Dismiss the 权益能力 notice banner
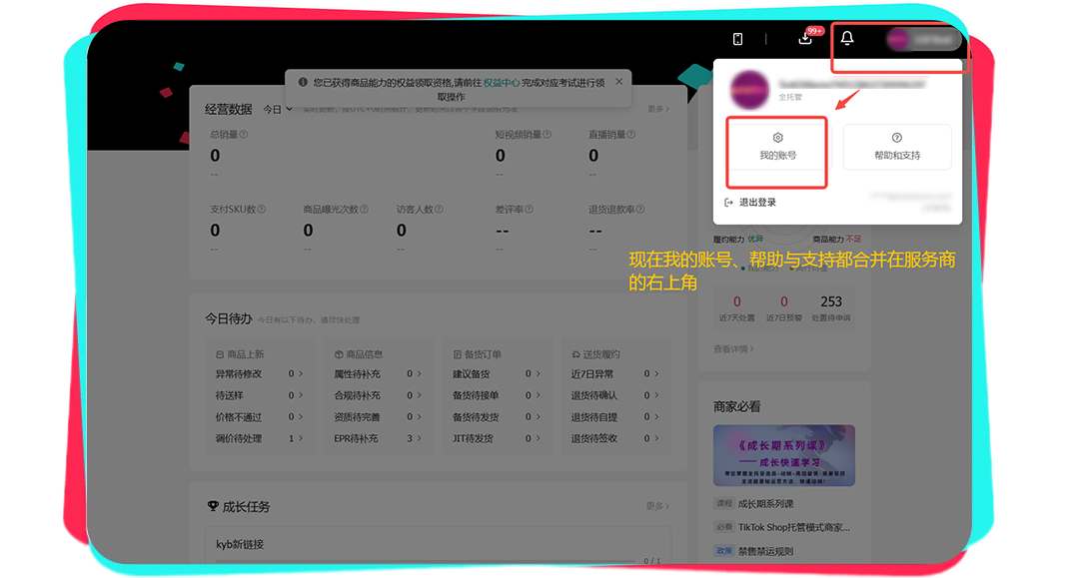This screenshot has width=1077, height=578. (618, 81)
